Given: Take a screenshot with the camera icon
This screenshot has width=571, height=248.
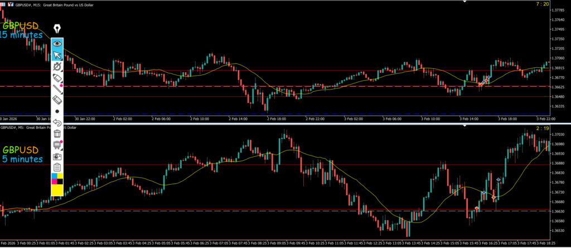Looking at the screenshot, I should click(x=57, y=156).
